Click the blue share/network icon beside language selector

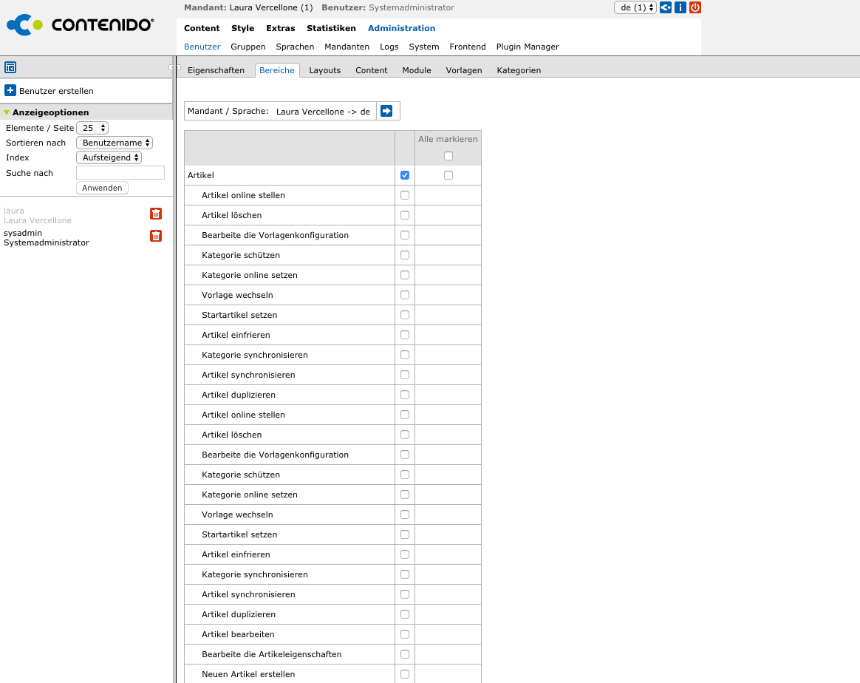click(x=666, y=7)
